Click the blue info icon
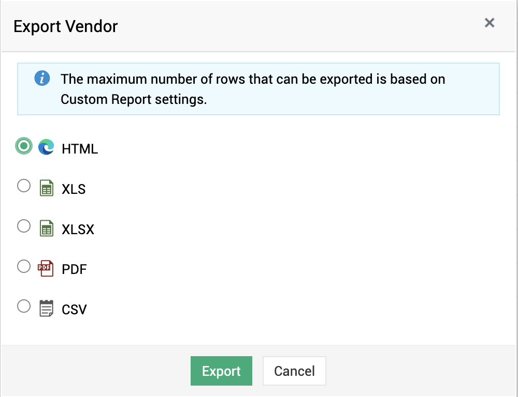 point(42,79)
